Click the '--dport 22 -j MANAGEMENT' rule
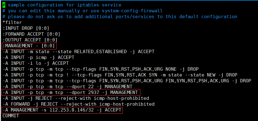Image resolution: width=258 pixels, height=121 pixels. click(67, 87)
